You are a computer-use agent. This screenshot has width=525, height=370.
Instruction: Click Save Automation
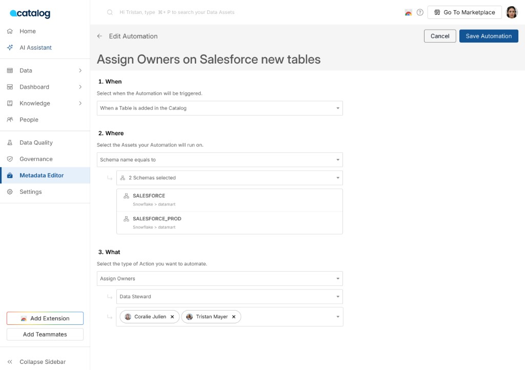(489, 36)
